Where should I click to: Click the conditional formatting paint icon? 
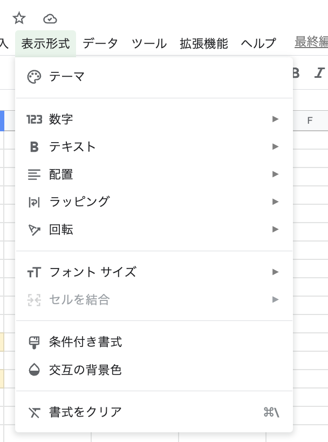pyautogui.click(x=34, y=341)
